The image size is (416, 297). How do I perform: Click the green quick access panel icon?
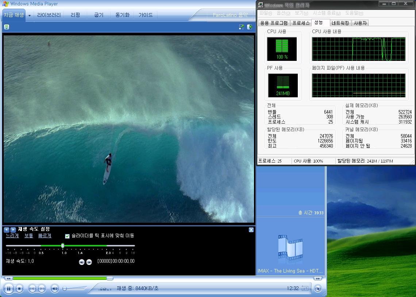pos(7,27)
